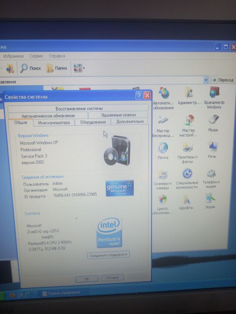Viewport: 236px width, 314px height.
Task: Click the help question mark button
Action: point(139,95)
